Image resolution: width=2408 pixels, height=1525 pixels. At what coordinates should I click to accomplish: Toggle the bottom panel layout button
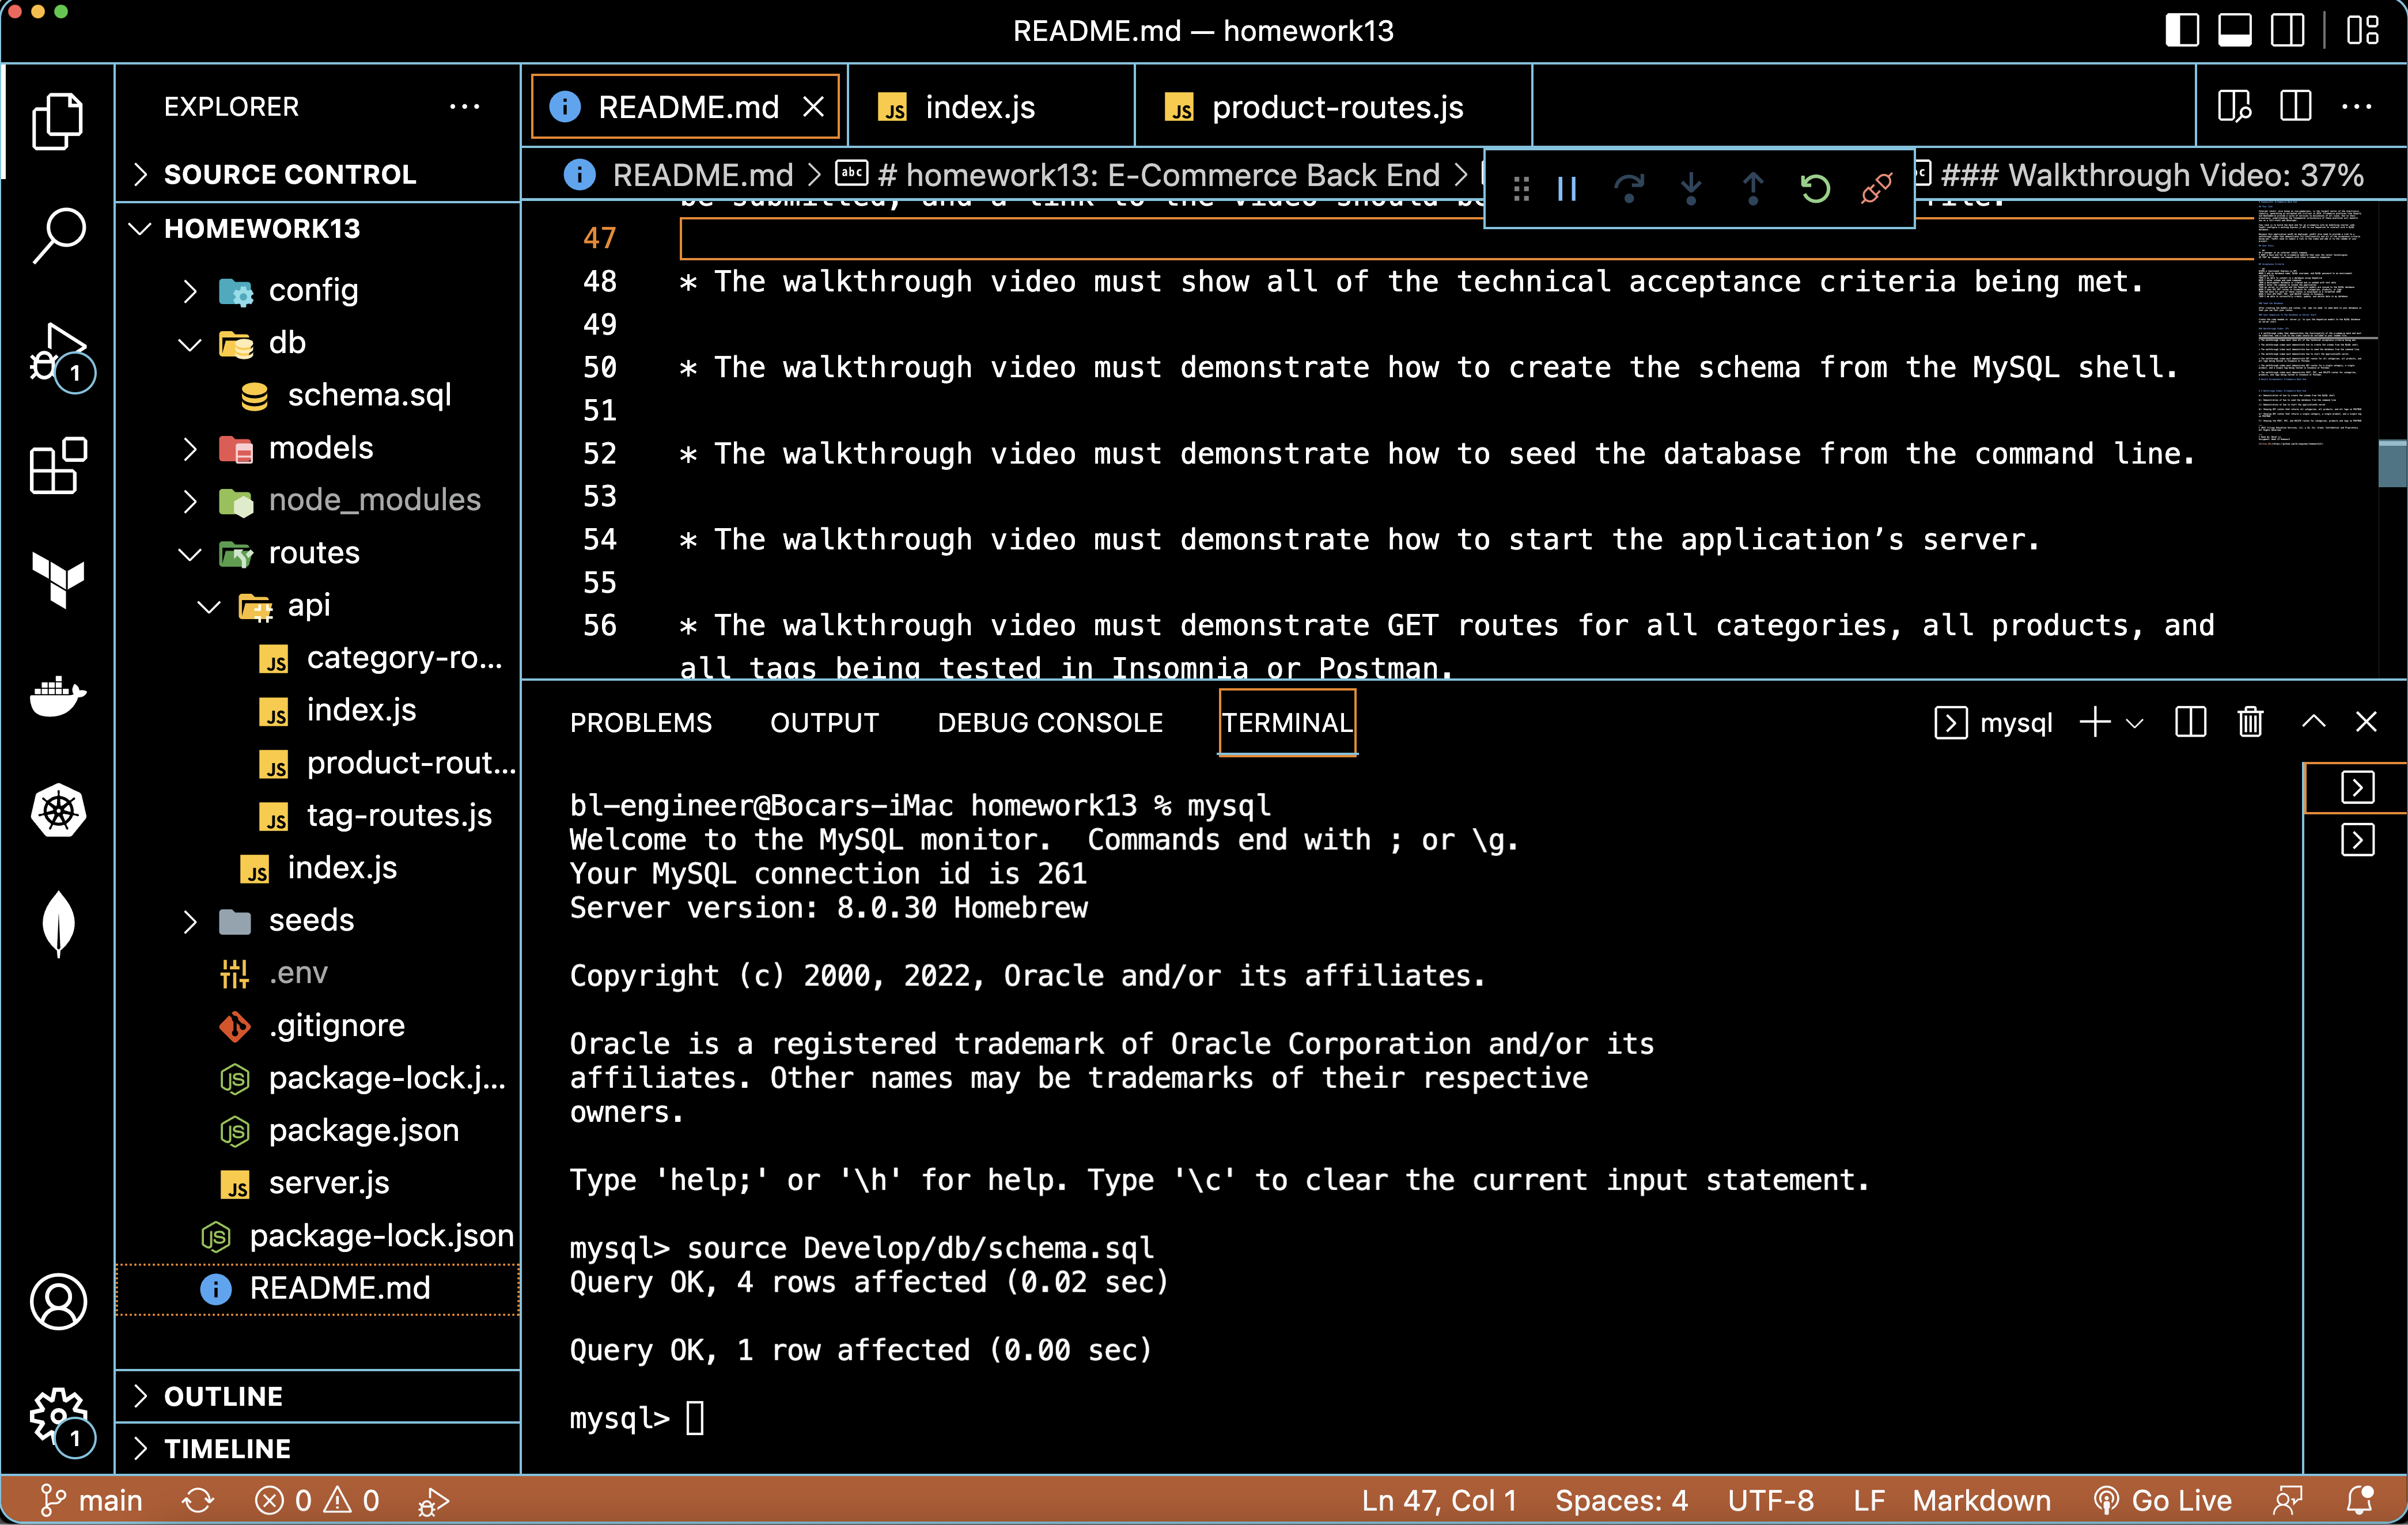pos(2234,30)
